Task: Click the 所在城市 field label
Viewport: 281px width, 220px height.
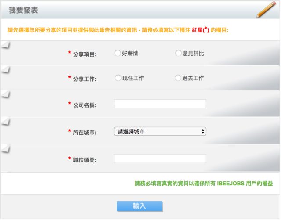Action: [x=85, y=132]
